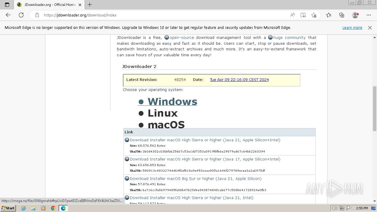
Task: Add this page to favorites
Action: (314, 15)
